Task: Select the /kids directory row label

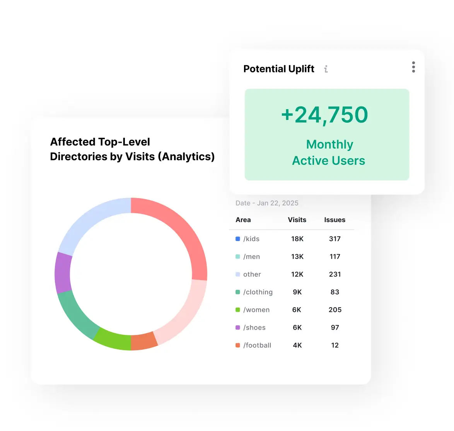Action: [251, 239]
